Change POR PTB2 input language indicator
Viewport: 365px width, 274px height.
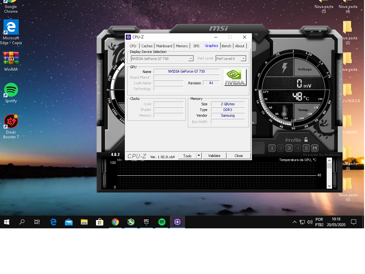point(319,222)
